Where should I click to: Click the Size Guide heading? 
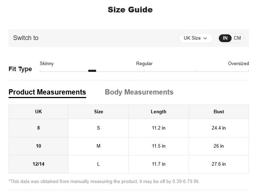pos(130,10)
